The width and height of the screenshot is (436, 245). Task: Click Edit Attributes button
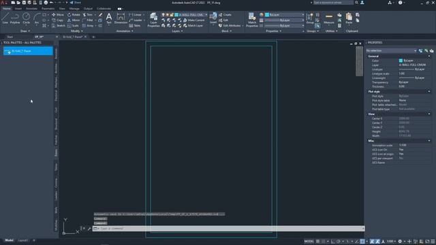pyautogui.click(x=230, y=26)
